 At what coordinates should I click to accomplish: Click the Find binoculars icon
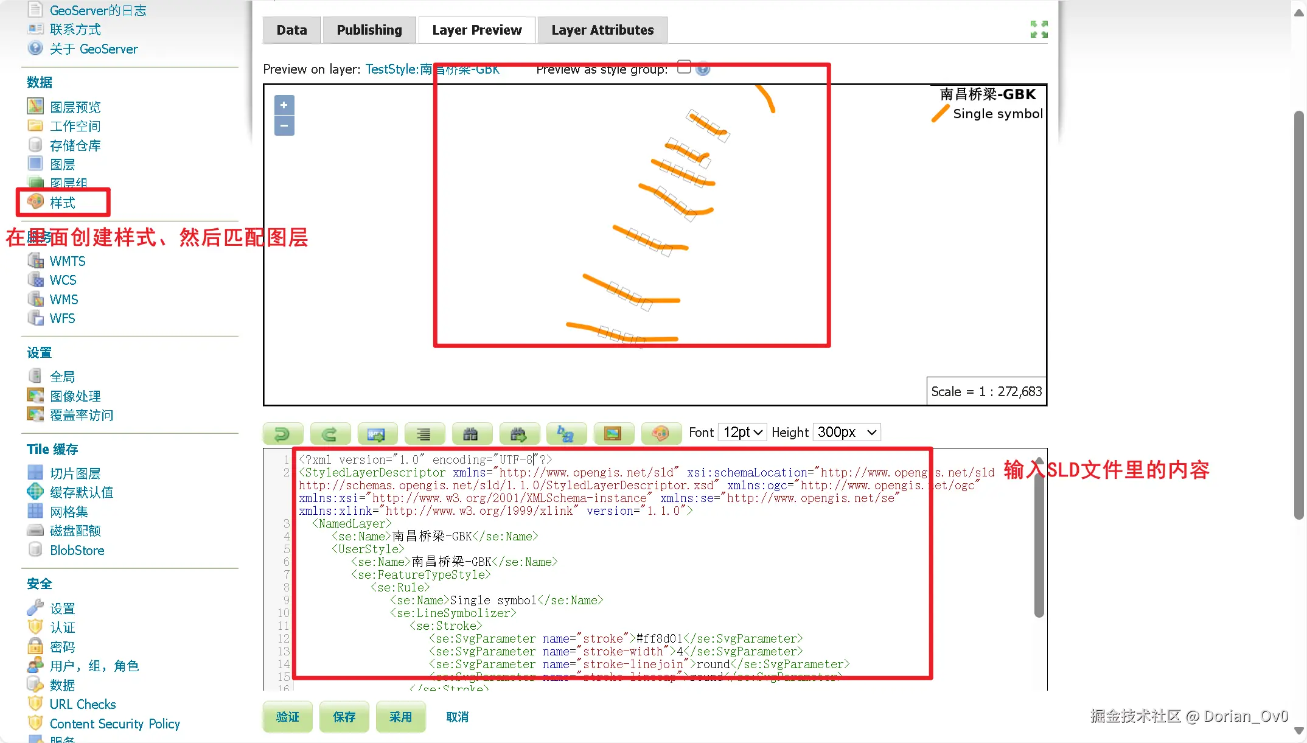[471, 433]
